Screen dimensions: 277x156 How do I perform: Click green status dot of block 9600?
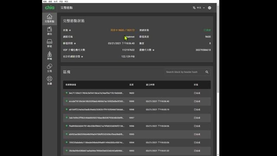pos(67,93)
